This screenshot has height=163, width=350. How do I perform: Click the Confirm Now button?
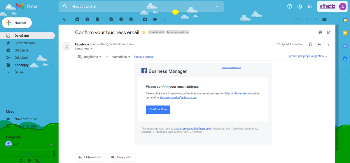click(158, 109)
